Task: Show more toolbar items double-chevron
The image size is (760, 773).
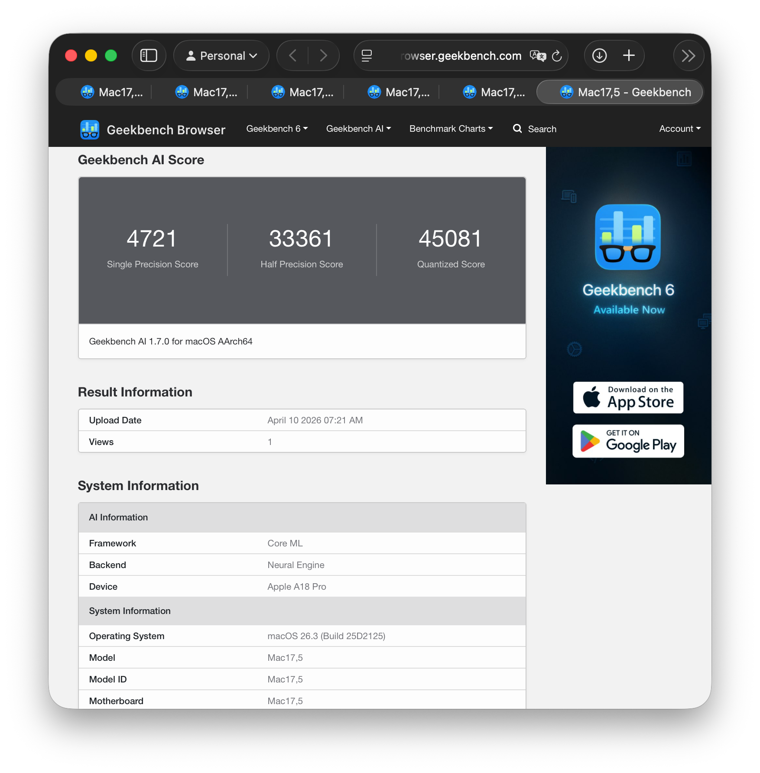Action: [x=688, y=55]
